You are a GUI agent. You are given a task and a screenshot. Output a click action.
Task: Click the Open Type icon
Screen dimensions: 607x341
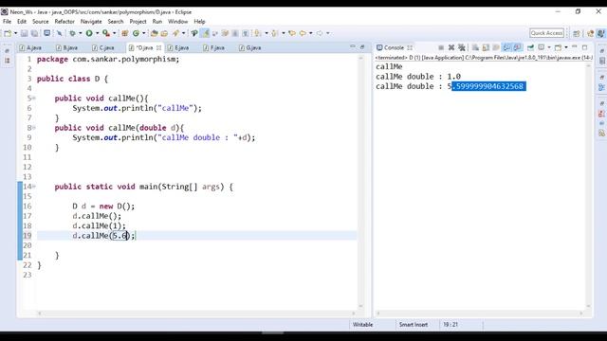[154, 33]
